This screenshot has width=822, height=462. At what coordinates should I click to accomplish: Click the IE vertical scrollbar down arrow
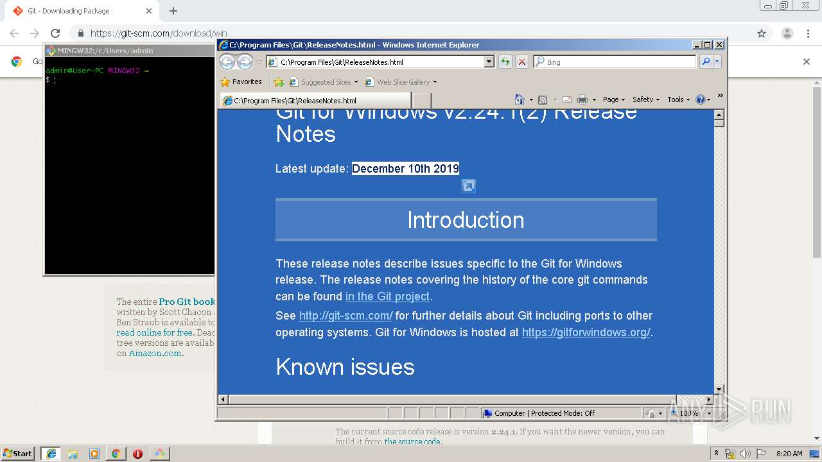(719, 389)
